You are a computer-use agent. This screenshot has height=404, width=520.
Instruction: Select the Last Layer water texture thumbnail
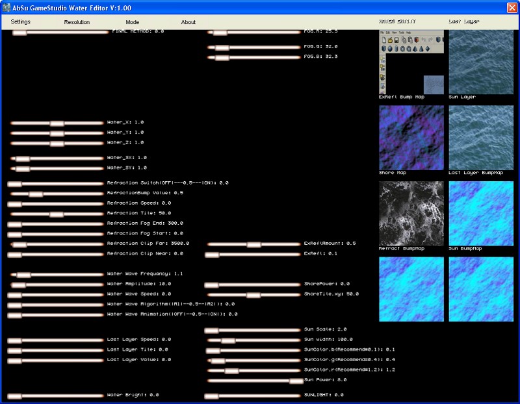(481, 62)
